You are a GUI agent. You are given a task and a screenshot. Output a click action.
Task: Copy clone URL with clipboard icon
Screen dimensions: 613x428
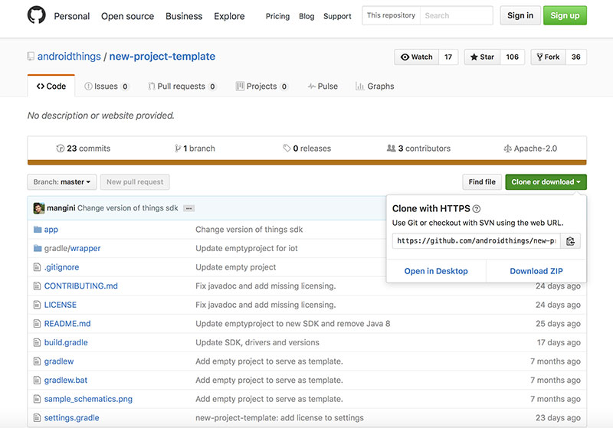point(570,241)
